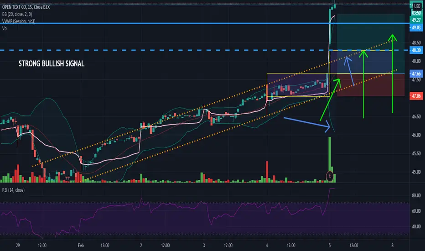
Task: Click the 48.30 dashed-line price label
Action: point(416,50)
